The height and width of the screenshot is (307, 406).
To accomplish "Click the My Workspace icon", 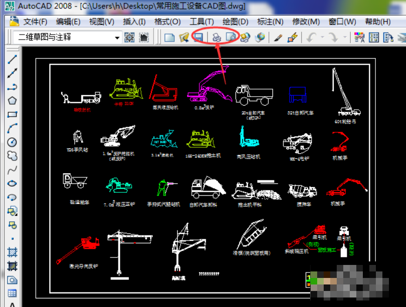I will 144,38.
